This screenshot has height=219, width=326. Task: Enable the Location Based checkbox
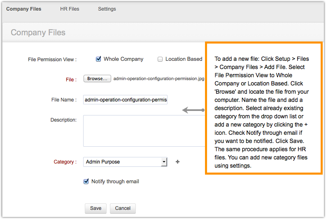click(160, 59)
